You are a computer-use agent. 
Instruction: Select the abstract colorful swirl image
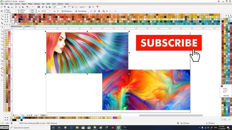coord(146,90)
